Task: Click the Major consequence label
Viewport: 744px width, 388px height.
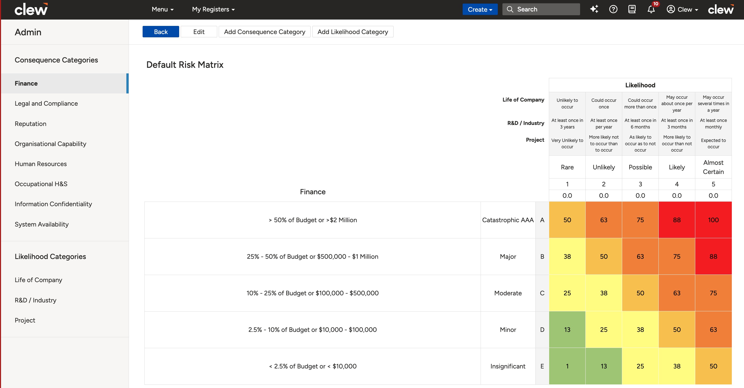Action: (508, 256)
